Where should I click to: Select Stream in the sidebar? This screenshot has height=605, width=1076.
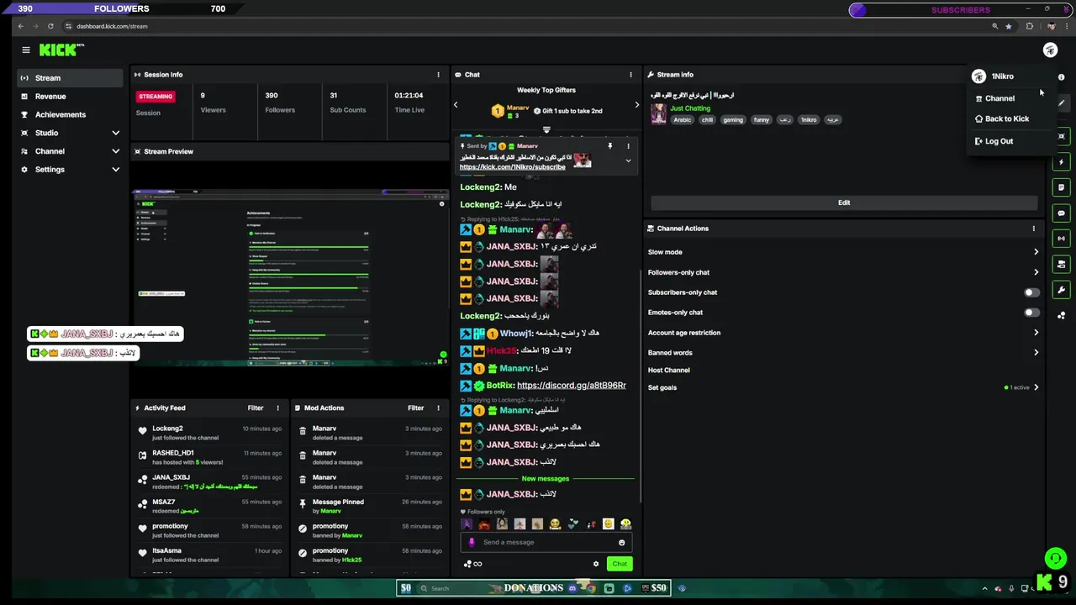[x=70, y=78]
